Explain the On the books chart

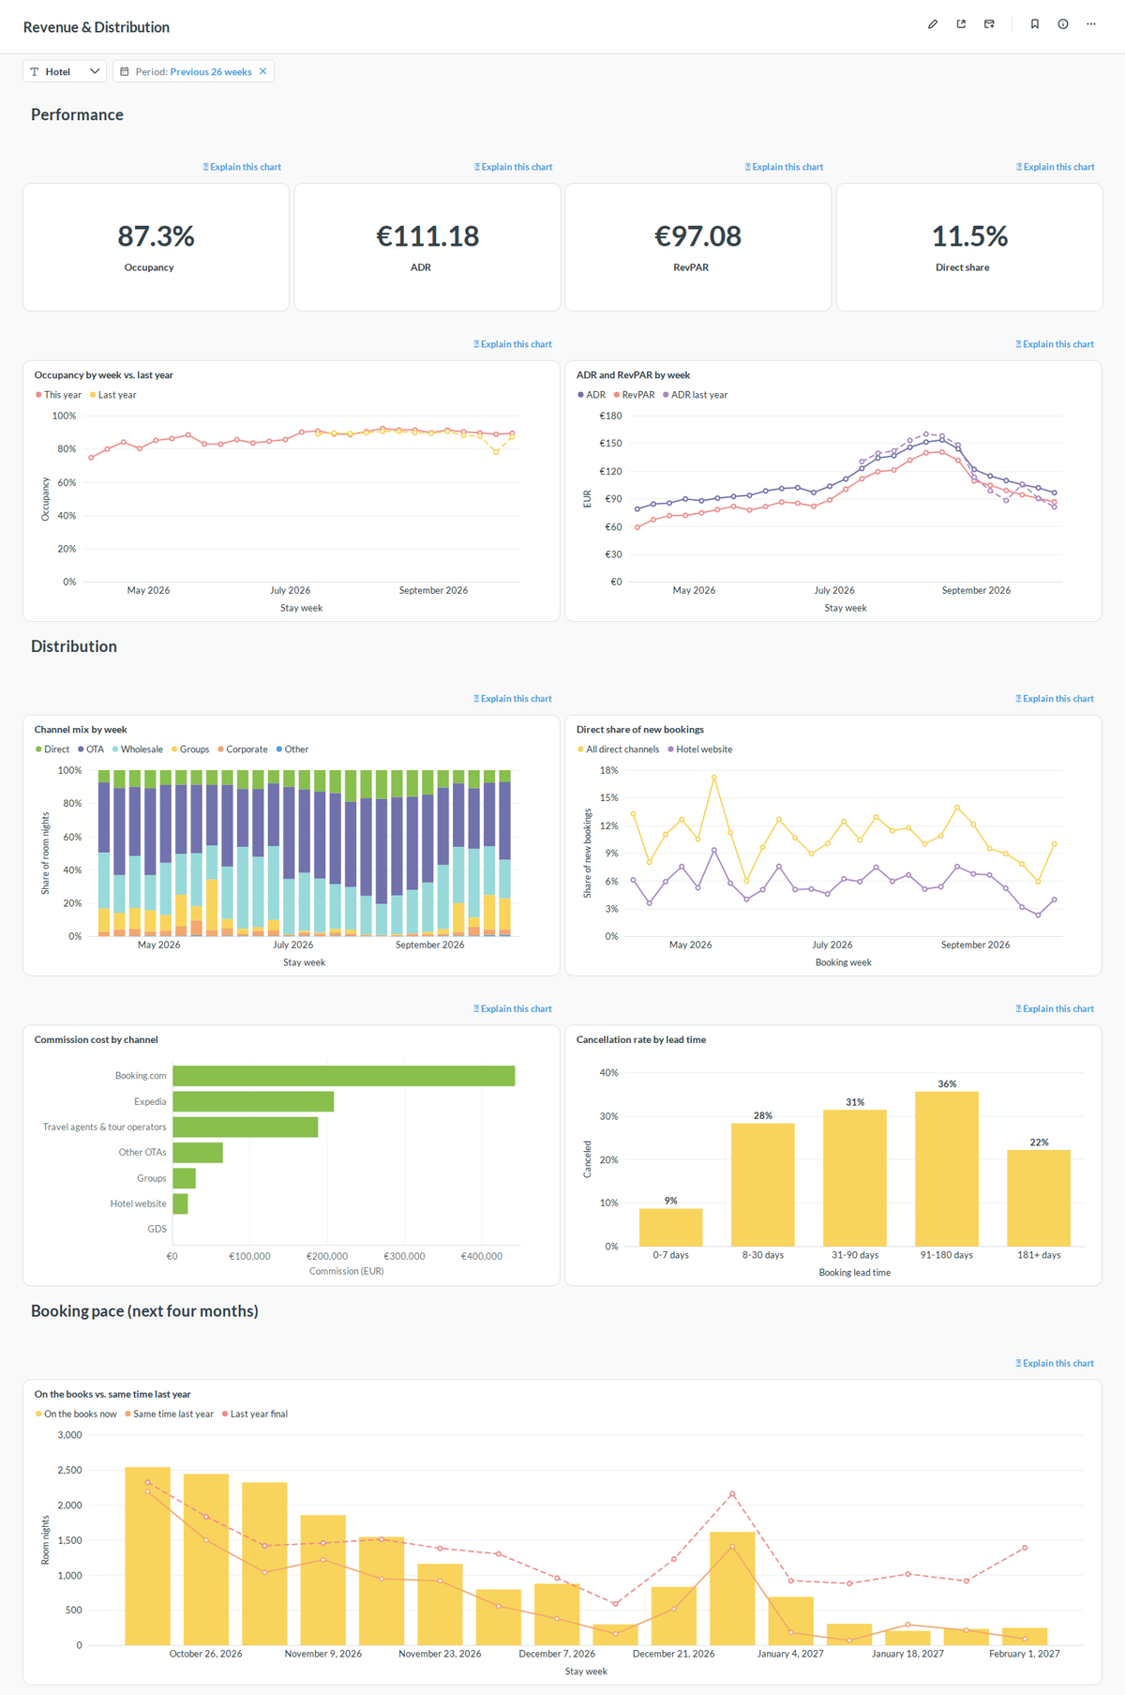[x=1055, y=1364]
